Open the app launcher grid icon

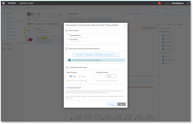pos(4,3)
